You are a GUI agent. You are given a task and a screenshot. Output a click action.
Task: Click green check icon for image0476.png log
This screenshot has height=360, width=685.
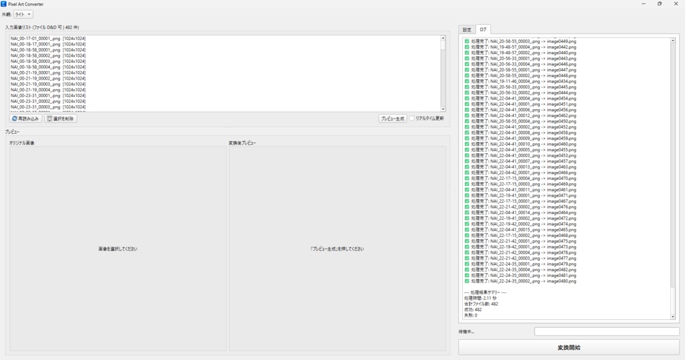pos(466,207)
